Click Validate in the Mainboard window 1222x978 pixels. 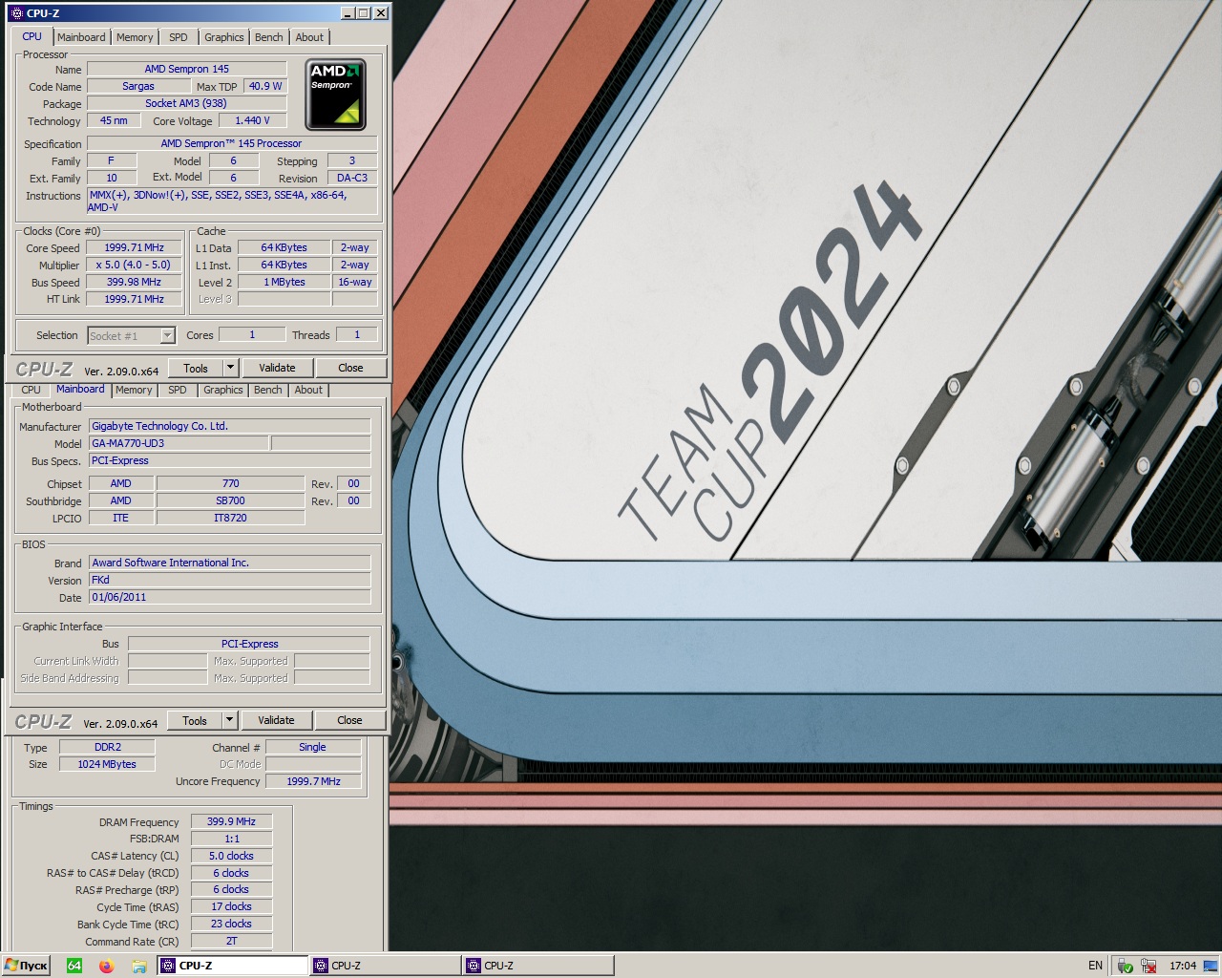click(x=276, y=720)
